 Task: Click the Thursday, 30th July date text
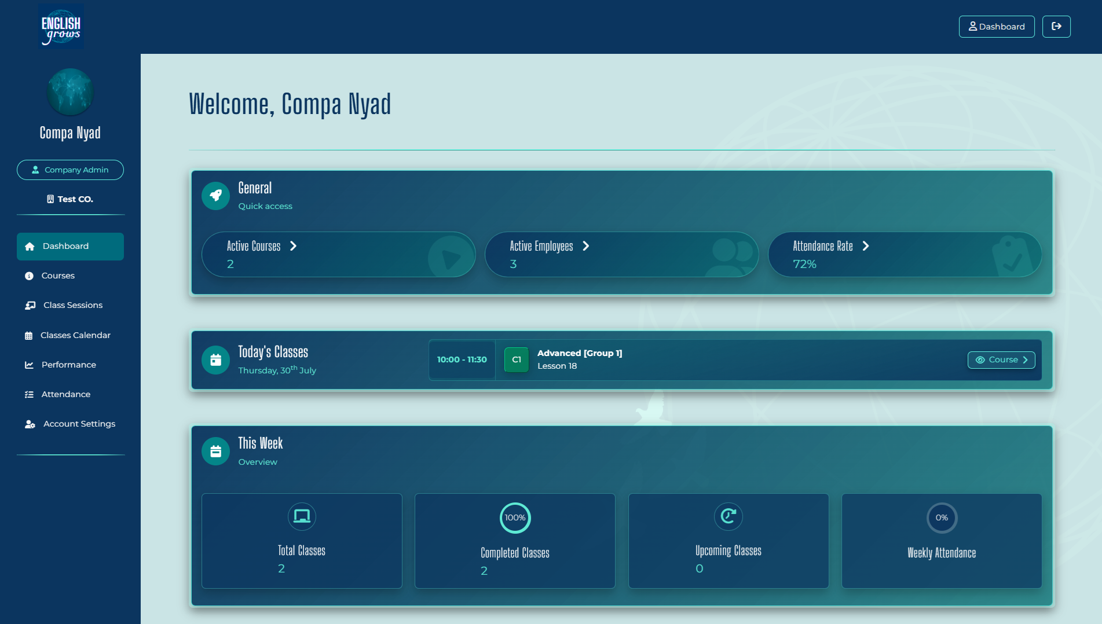[x=277, y=370]
